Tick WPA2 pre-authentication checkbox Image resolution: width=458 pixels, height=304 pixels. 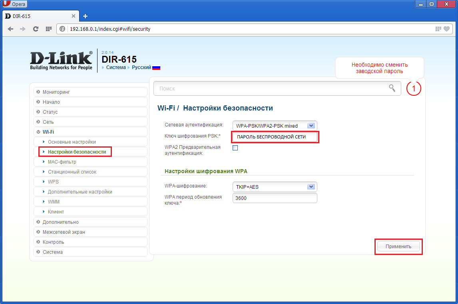(235, 148)
